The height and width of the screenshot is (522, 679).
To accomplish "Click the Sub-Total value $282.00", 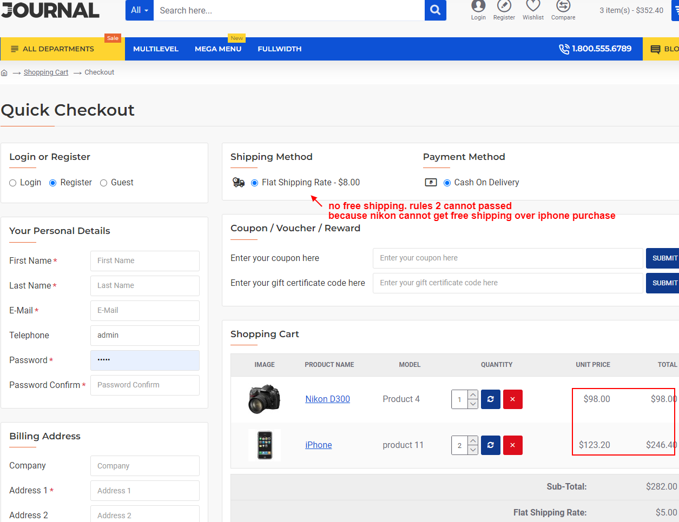I will pos(661,487).
